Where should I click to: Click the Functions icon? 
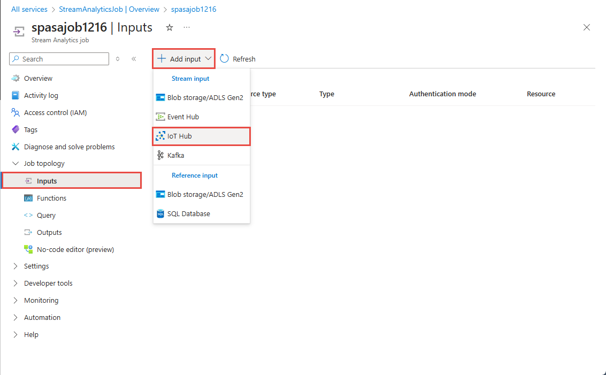point(28,198)
